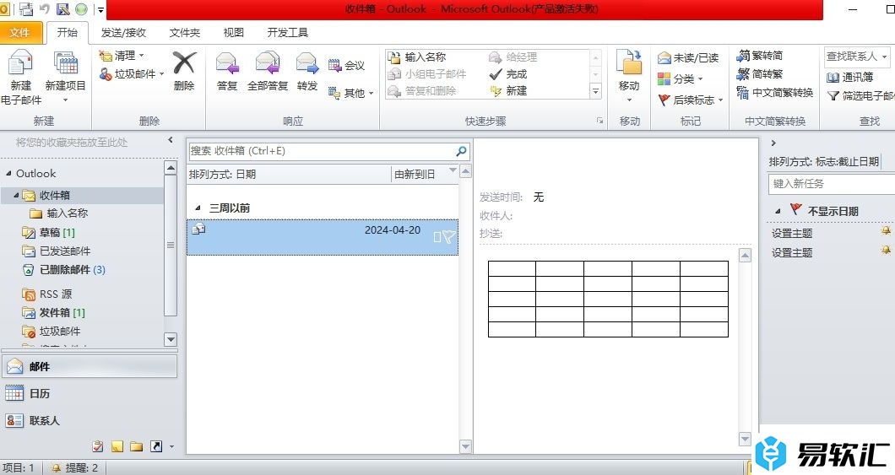Reply to the message with 答复
Screen dimensions: 895x475
(x=226, y=71)
